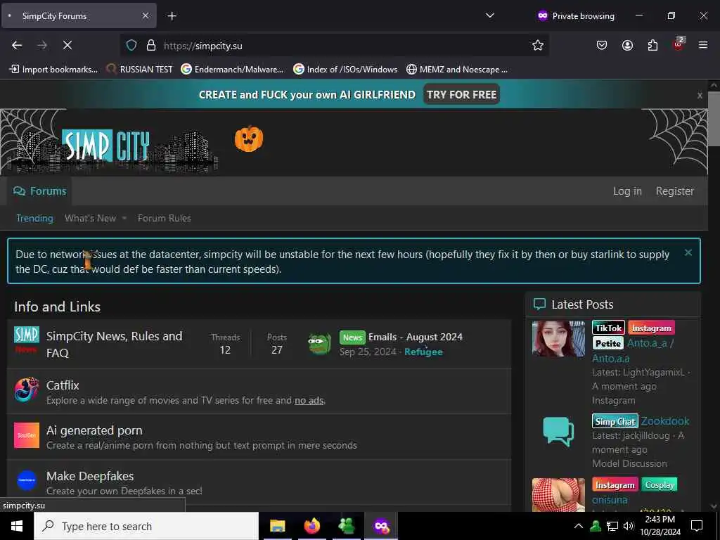The height and width of the screenshot is (540, 720).
Task: Click the TikTok tag in Latest Posts
Action: [x=608, y=328]
